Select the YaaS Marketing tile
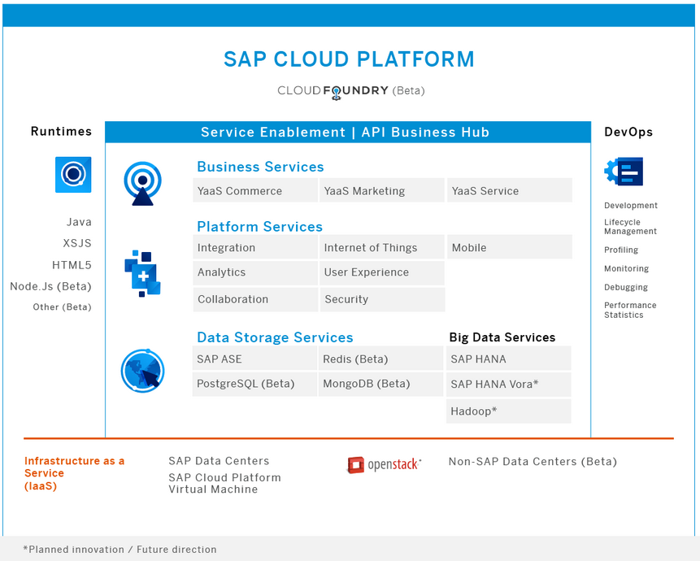The width and height of the screenshot is (700, 561). point(382,190)
